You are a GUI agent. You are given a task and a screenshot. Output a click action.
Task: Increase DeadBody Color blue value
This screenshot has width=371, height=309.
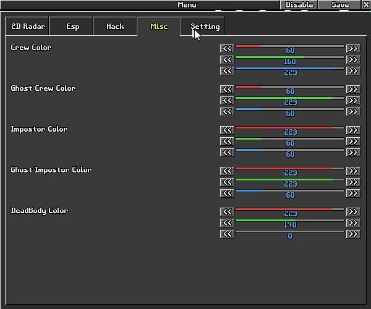(353, 234)
